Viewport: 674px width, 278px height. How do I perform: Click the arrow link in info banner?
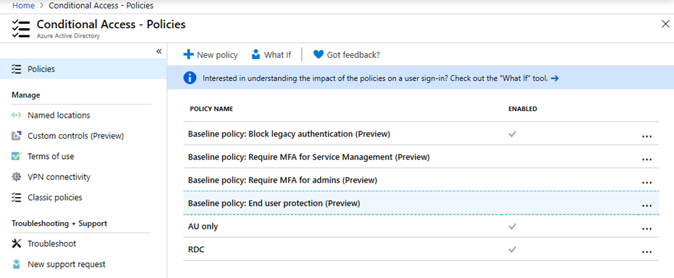(x=555, y=78)
